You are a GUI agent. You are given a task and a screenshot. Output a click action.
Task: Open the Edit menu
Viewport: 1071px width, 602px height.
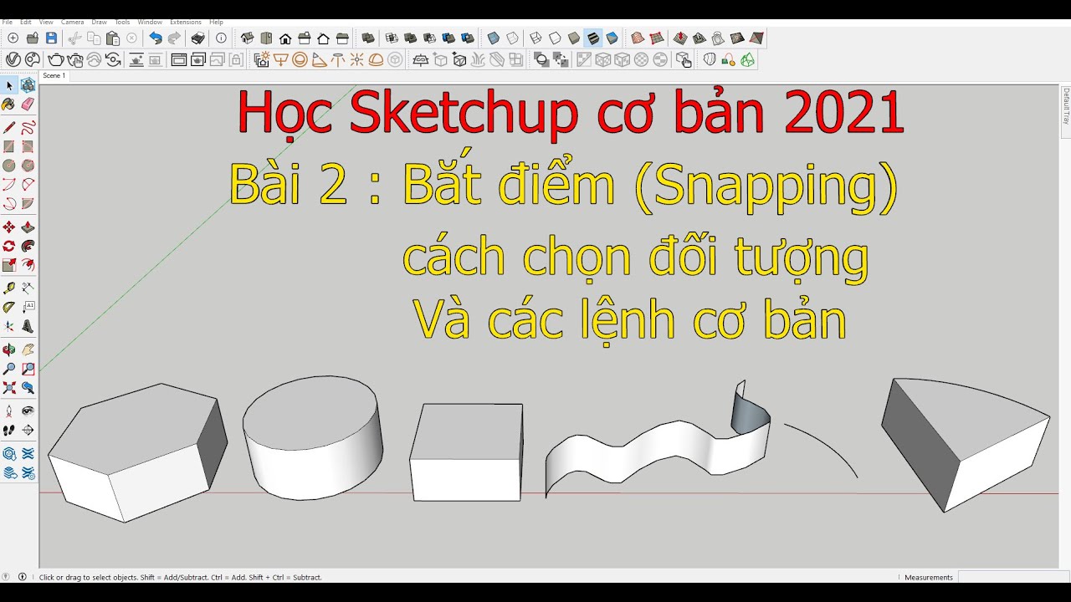26,22
